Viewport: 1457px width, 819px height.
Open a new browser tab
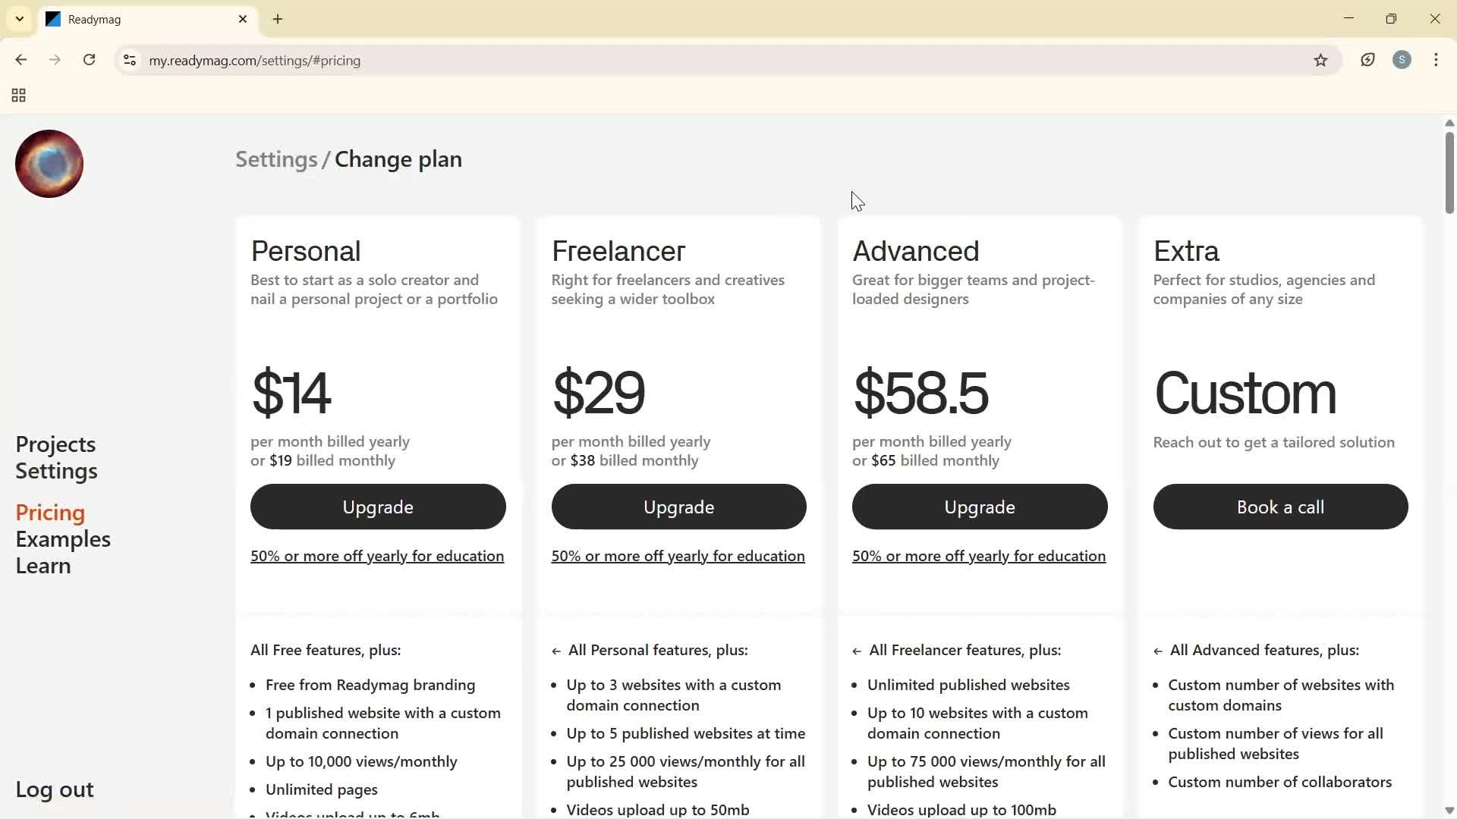click(x=278, y=19)
